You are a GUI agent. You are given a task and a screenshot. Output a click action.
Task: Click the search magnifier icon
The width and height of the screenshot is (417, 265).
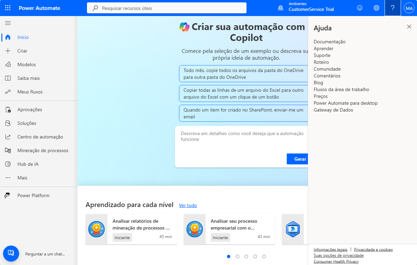[x=95, y=8]
